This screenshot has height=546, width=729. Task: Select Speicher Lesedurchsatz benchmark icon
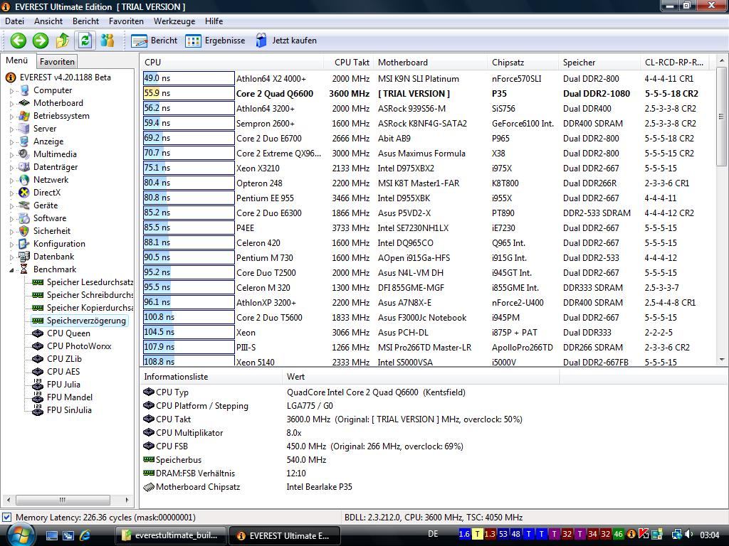[38, 282]
